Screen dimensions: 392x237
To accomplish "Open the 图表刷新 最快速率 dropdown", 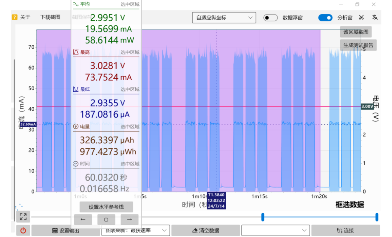I will pyautogui.click(x=136, y=230).
